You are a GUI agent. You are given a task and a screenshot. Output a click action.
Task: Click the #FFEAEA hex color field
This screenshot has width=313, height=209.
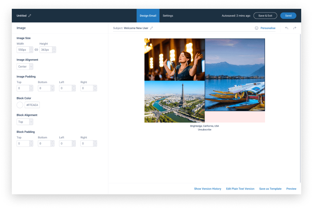(32, 105)
